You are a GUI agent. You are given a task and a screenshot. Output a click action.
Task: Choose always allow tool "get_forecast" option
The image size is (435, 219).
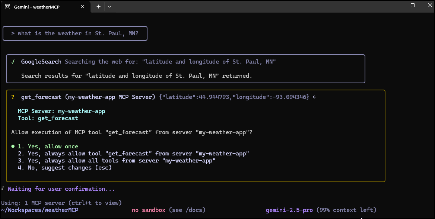[133, 154]
